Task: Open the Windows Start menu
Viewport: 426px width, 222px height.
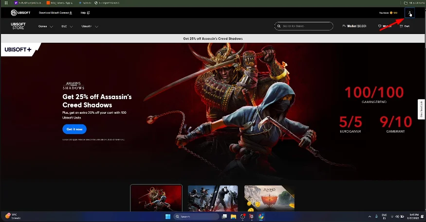Action: point(168,216)
